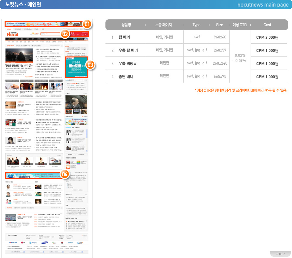This screenshot has width=292, height=258.
Task: Click the Nocut news logo
Action: click(x=12, y=34)
